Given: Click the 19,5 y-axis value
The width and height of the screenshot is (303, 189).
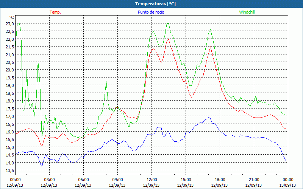Looking at the screenshot, I should tap(11, 78).
